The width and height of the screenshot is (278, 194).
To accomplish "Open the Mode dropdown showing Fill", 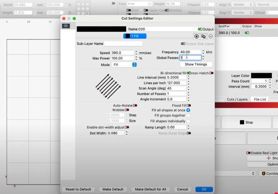I will point(124,65).
